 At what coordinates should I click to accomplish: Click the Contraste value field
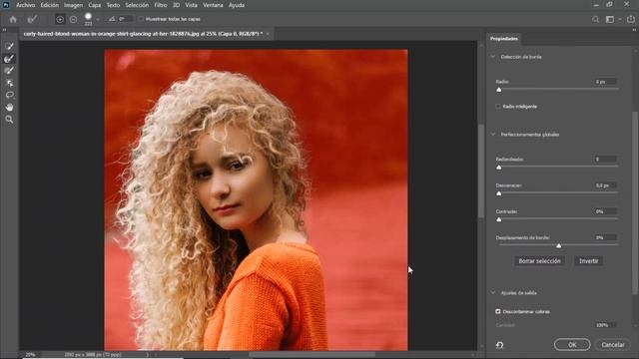pyautogui.click(x=606, y=211)
